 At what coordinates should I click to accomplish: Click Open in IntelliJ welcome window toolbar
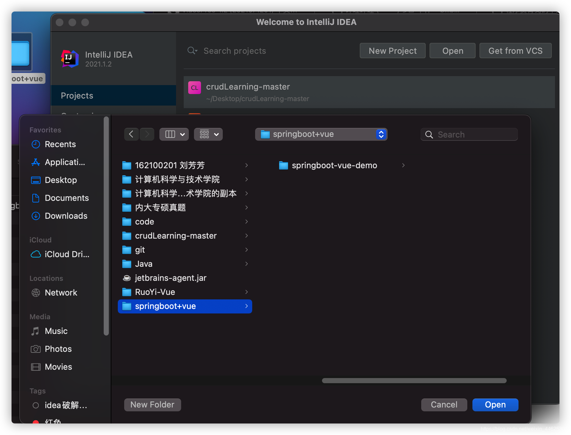point(453,51)
